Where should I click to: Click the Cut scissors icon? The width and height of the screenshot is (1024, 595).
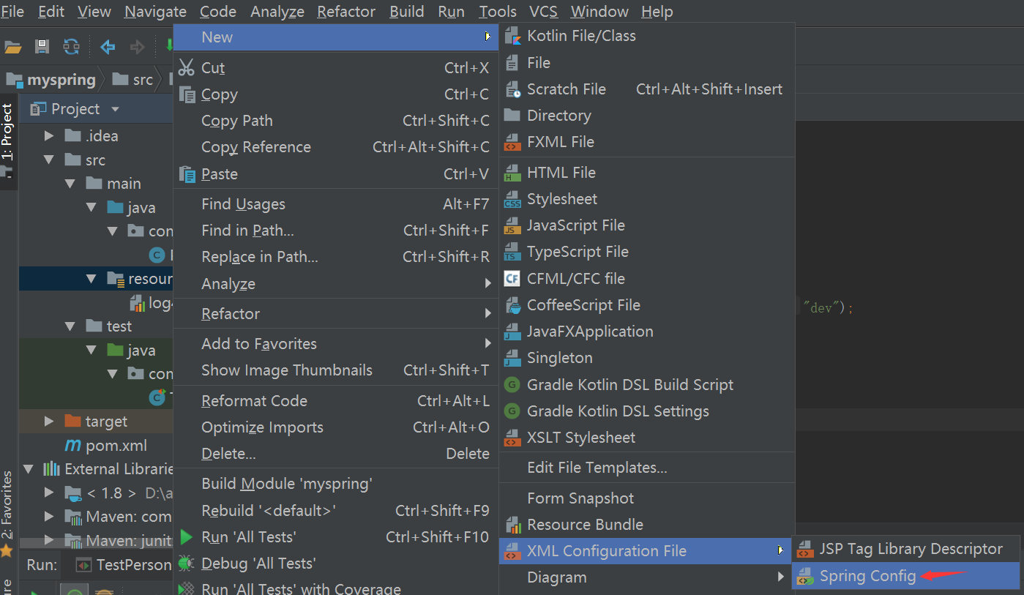187,67
